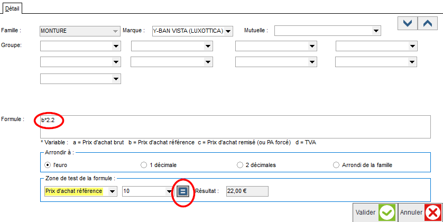This screenshot has width=443, height=222.
Task: Open the Marque dropdown Y-BAN VISTA
Action: [192, 31]
